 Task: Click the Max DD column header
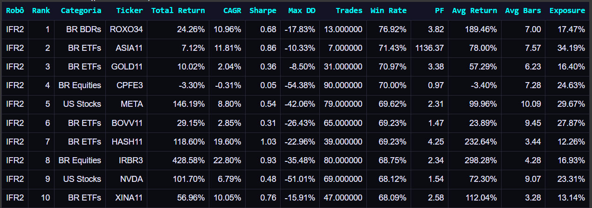(302, 11)
